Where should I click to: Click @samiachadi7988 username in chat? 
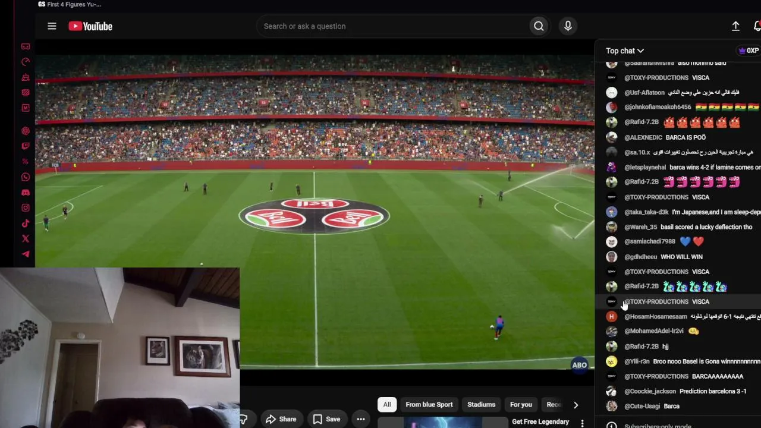pos(650,241)
